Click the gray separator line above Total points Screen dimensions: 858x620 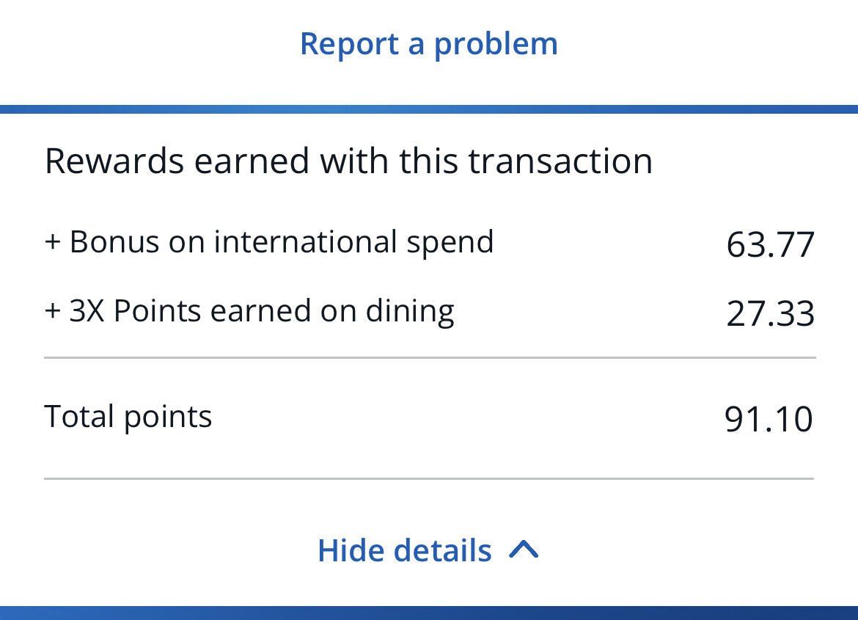[430, 357]
